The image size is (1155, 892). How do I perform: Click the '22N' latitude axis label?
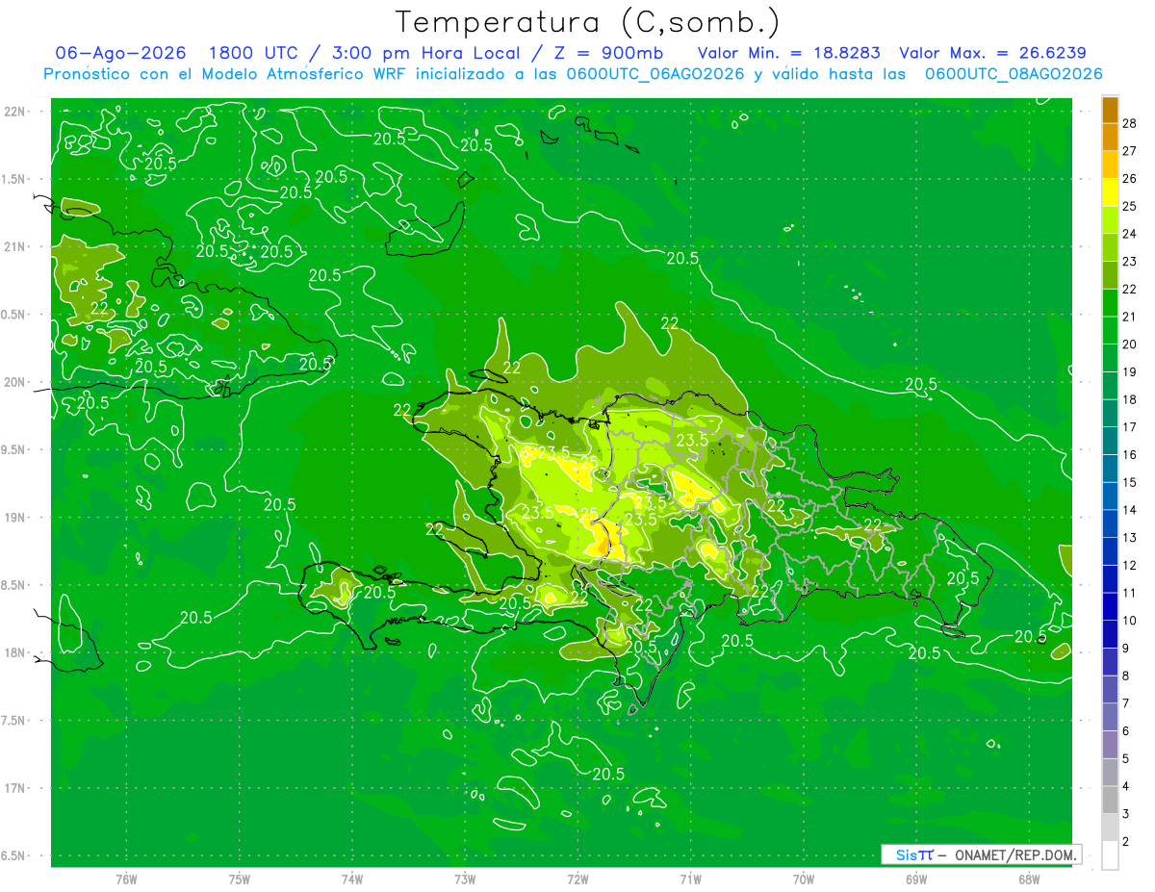(x=16, y=112)
